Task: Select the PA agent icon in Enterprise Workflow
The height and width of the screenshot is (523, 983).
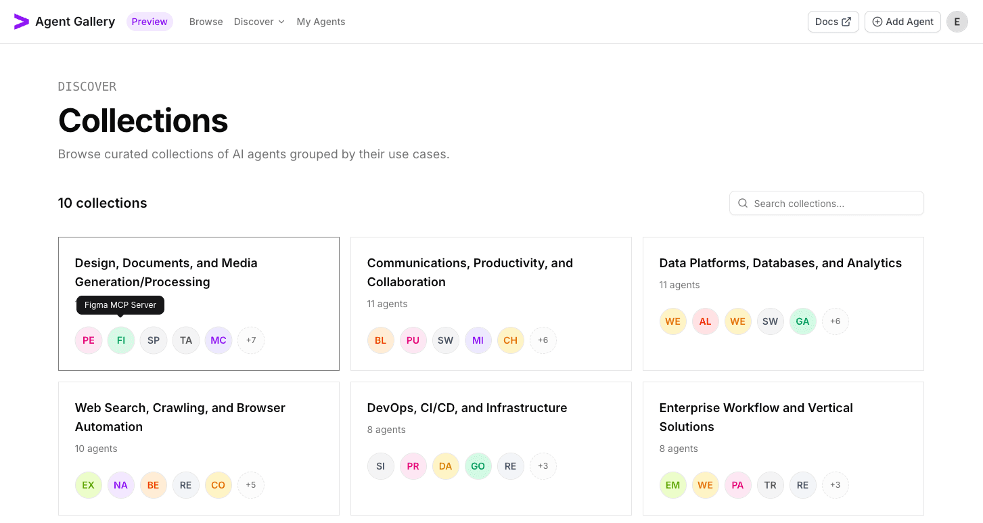Action: [x=738, y=485]
